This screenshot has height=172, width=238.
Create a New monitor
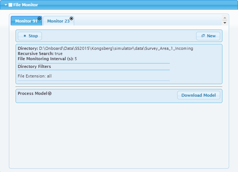coord(208,36)
